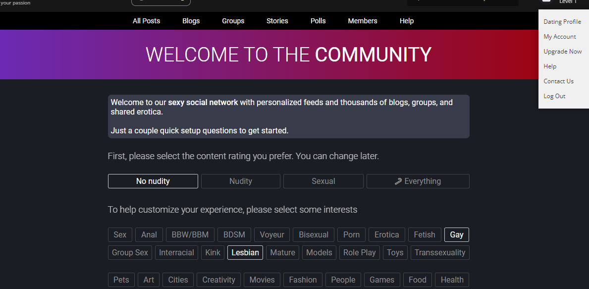Image resolution: width=589 pixels, height=289 pixels.
Task: Deselect the Gay interest tag
Action: pyautogui.click(x=456, y=235)
